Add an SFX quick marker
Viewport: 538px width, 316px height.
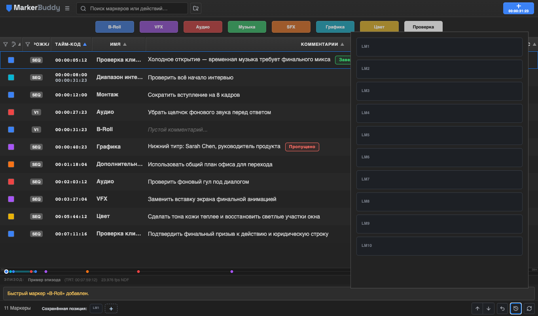coord(291,27)
